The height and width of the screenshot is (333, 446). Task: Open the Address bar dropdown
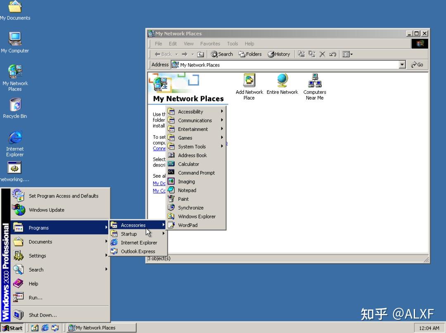point(401,64)
